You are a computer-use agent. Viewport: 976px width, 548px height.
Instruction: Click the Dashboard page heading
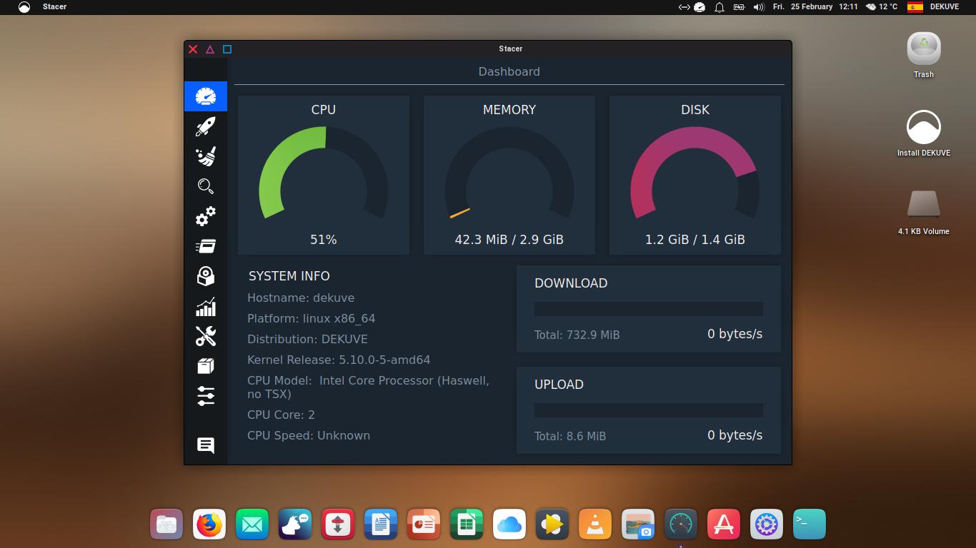tap(509, 71)
